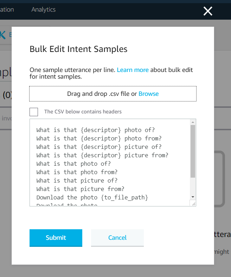Viewport: 231px width, 277px height.
Task: Click the drag and drop csv zone
Action: 113,94
